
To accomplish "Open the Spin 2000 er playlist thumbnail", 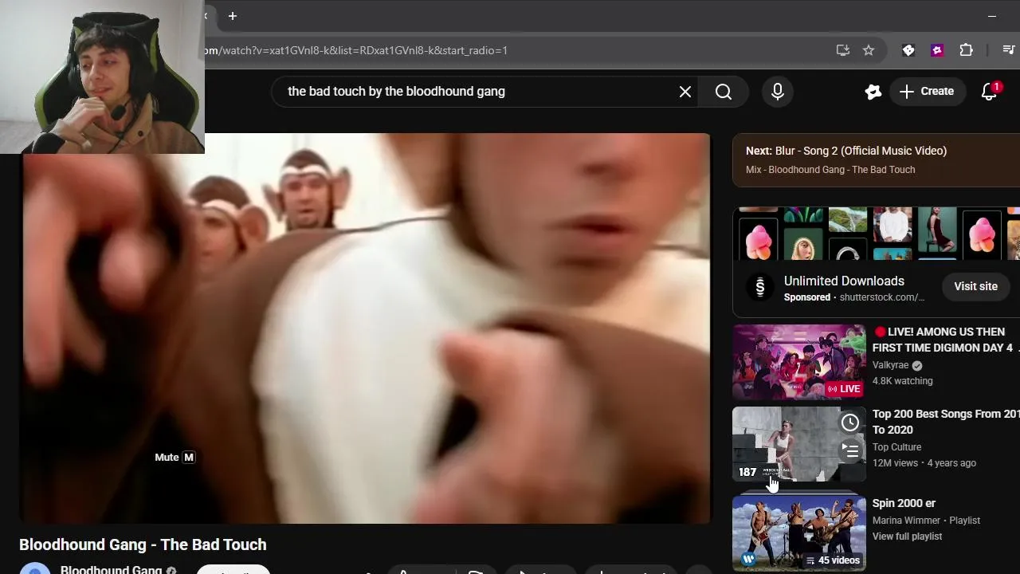I will click(799, 533).
